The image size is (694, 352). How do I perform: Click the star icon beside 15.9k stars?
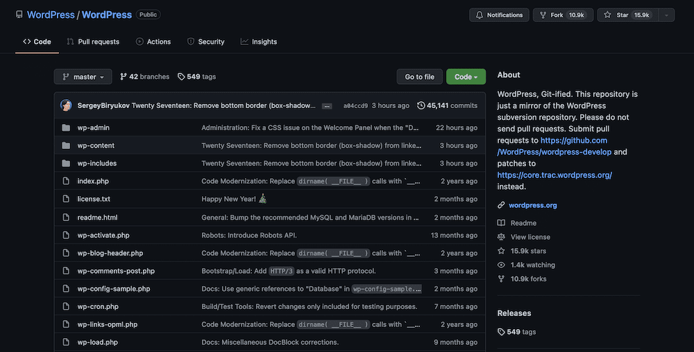pyautogui.click(x=501, y=251)
